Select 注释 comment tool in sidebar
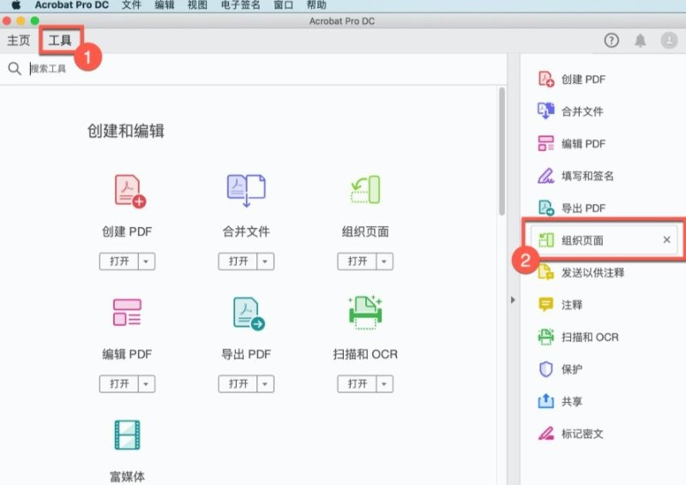The image size is (686, 485). [560, 304]
